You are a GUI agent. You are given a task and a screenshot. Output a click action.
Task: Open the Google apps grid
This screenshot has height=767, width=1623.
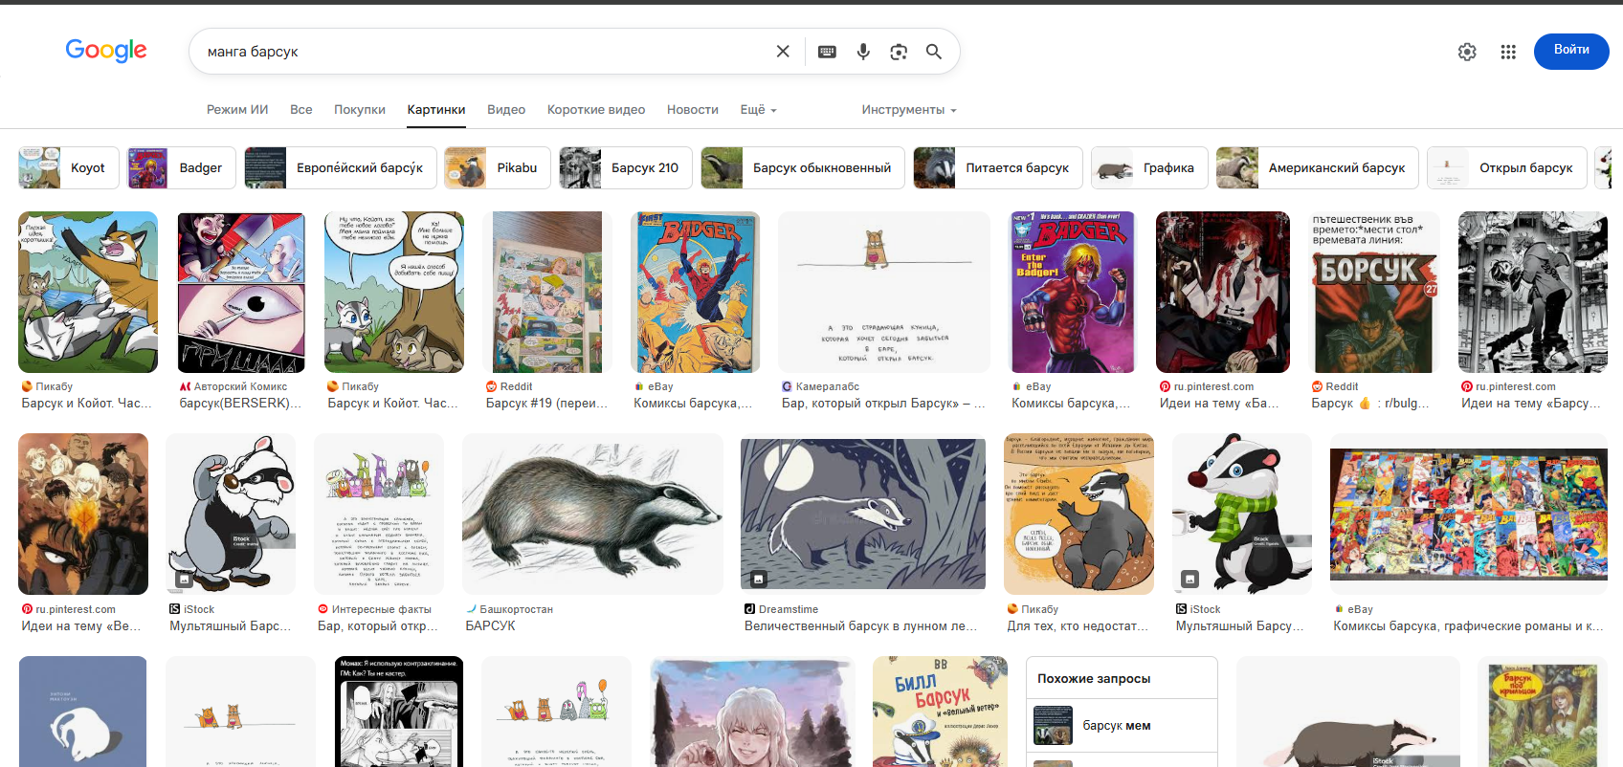pos(1508,52)
